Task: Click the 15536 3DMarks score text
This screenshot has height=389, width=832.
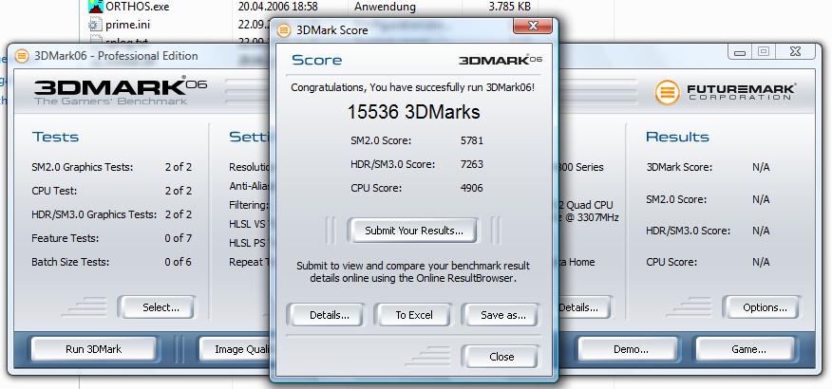Action: 413,112
